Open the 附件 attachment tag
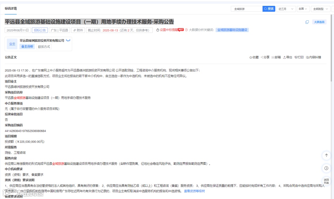Image resolution: width=334 pixels, height=199 pixels. coord(78,30)
